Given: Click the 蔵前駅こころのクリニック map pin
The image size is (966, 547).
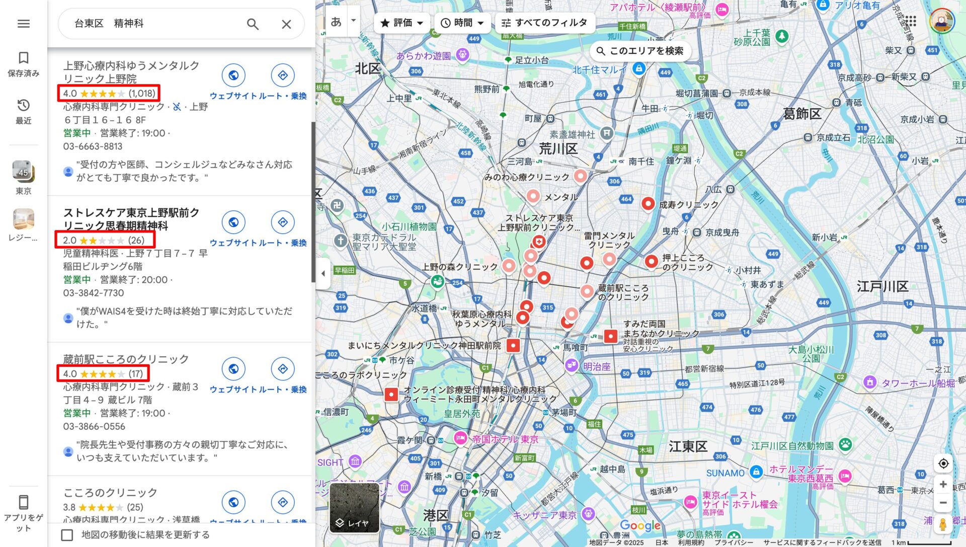Looking at the screenshot, I should point(587,291).
